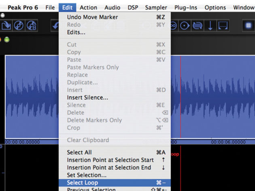Choose the Redo menu entry
This screenshot has height=191, width=255.
[115, 25]
